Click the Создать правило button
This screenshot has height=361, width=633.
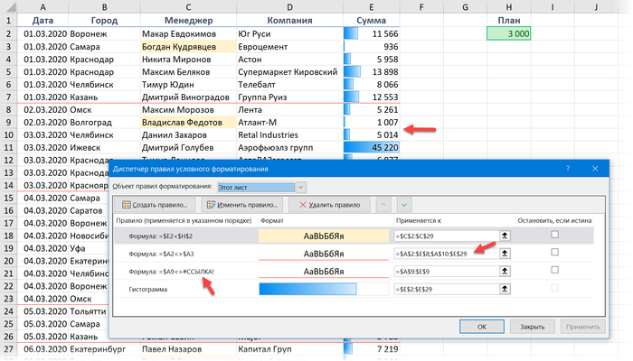155,206
